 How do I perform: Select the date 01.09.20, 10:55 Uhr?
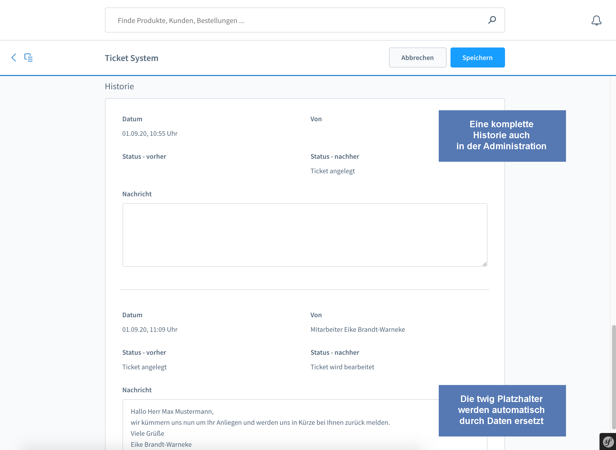coord(150,133)
